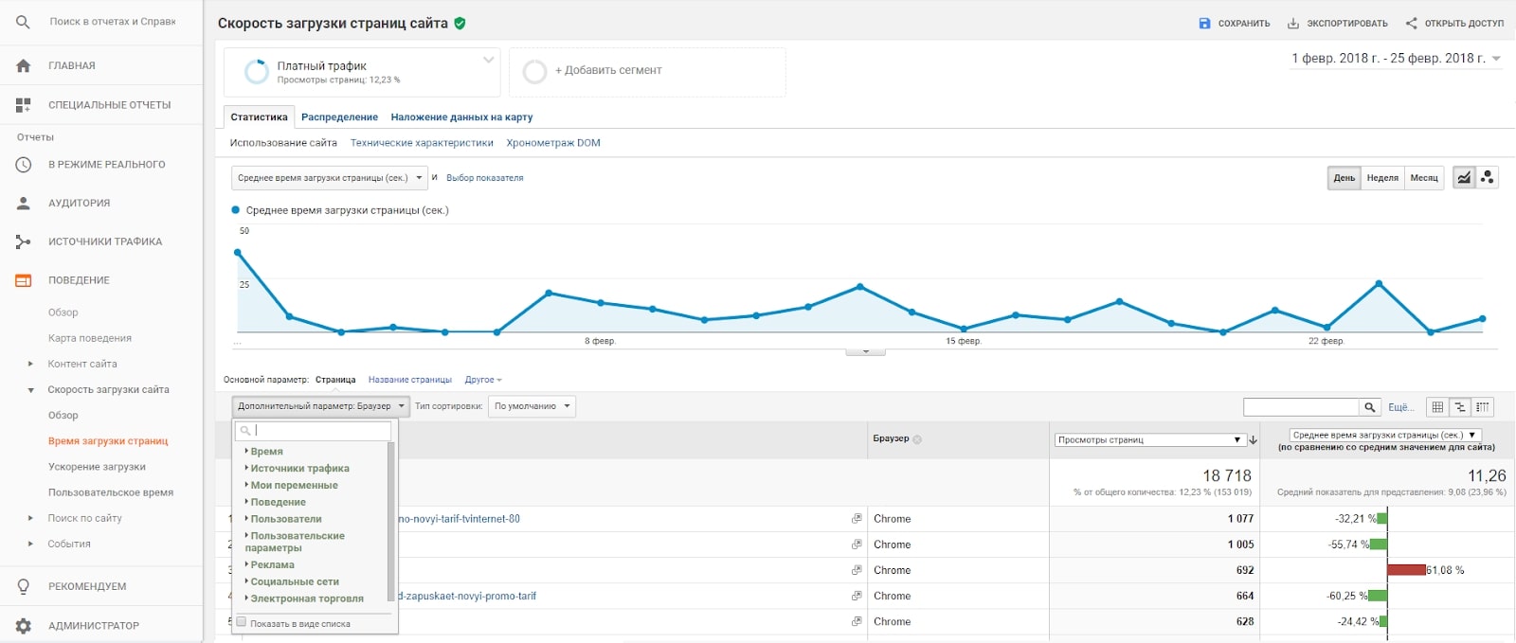The image size is (1516, 643).
Task: Click the СОХРАНИТЬ save disk icon
Action: click(1204, 23)
